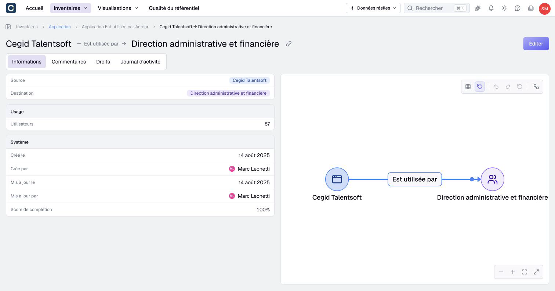The image size is (555, 291).
Task: Open the notifications bell
Action: click(491, 8)
